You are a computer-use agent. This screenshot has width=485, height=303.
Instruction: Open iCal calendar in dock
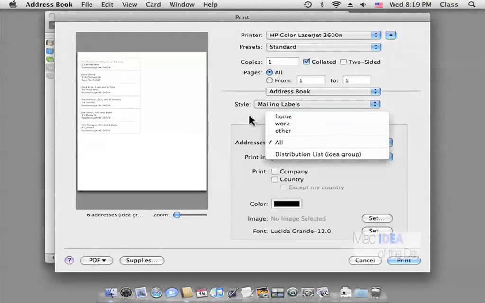coord(202,293)
